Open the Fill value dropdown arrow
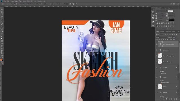Image resolution: width=180 pixels, height=101 pixels. [x=176, y=40]
